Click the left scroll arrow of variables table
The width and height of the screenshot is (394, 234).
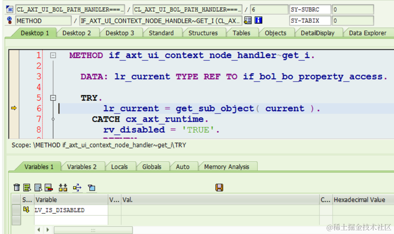click(39, 230)
